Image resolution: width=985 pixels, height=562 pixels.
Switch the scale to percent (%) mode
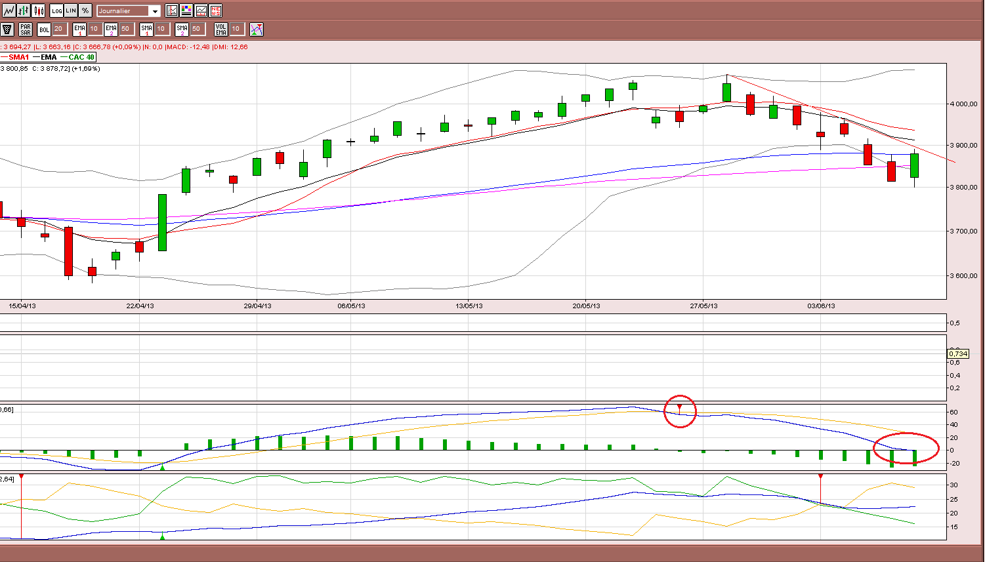[x=85, y=10]
